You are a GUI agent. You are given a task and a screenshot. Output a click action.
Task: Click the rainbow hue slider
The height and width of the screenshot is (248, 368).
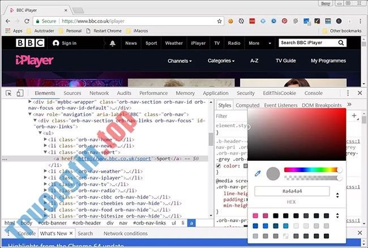click(x=311, y=170)
